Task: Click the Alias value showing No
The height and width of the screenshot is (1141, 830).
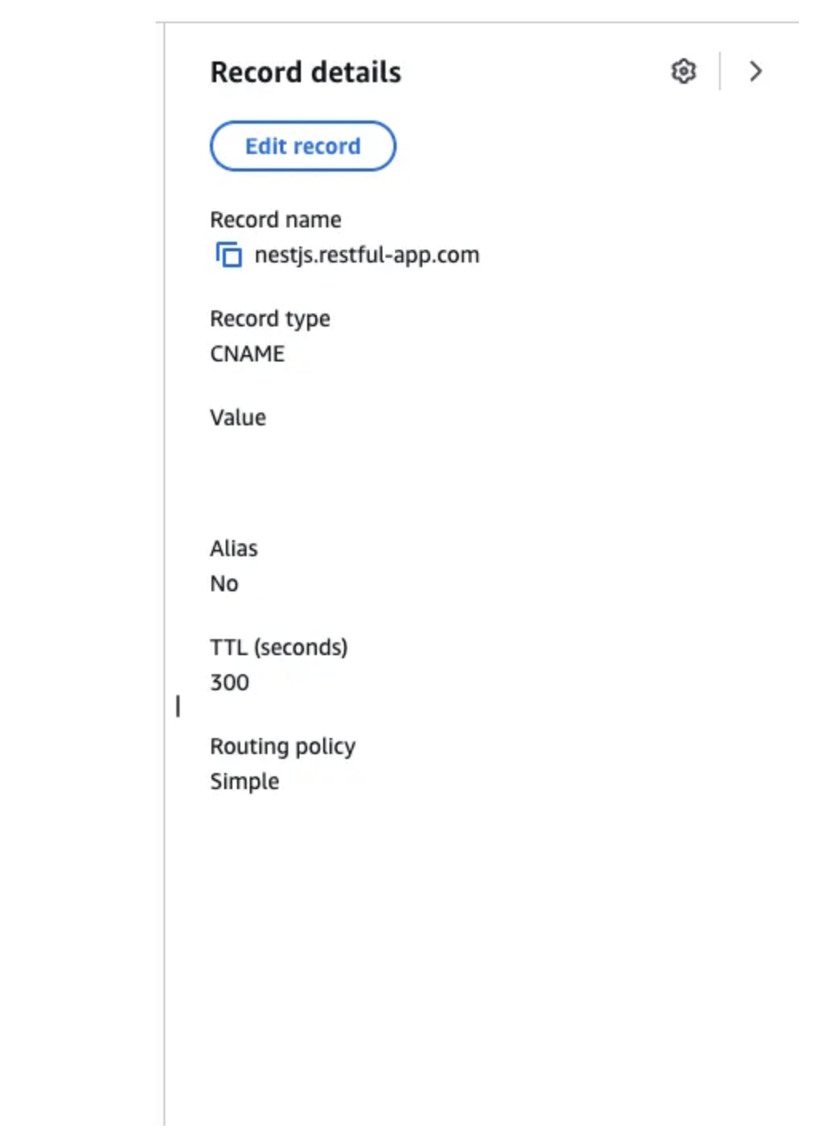Action: pyautogui.click(x=223, y=583)
